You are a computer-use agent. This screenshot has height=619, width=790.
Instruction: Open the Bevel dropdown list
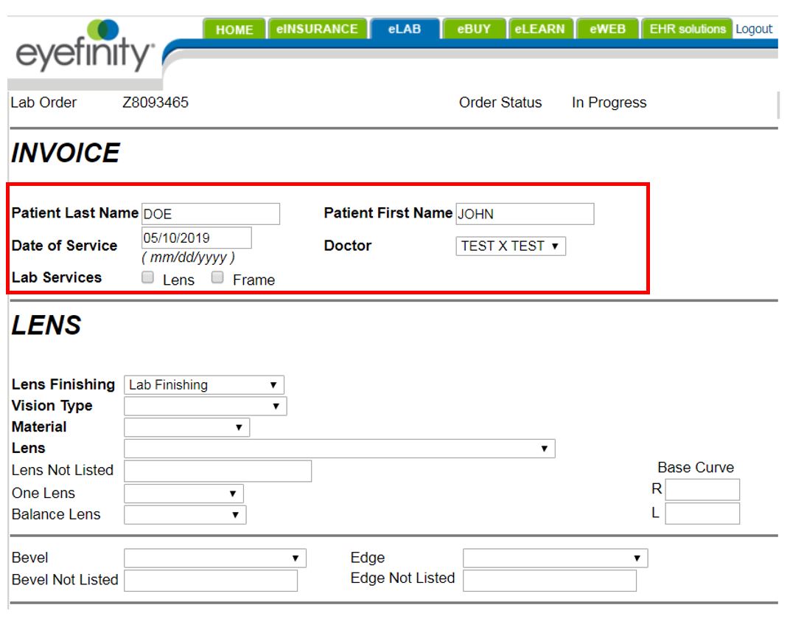point(214,559)
